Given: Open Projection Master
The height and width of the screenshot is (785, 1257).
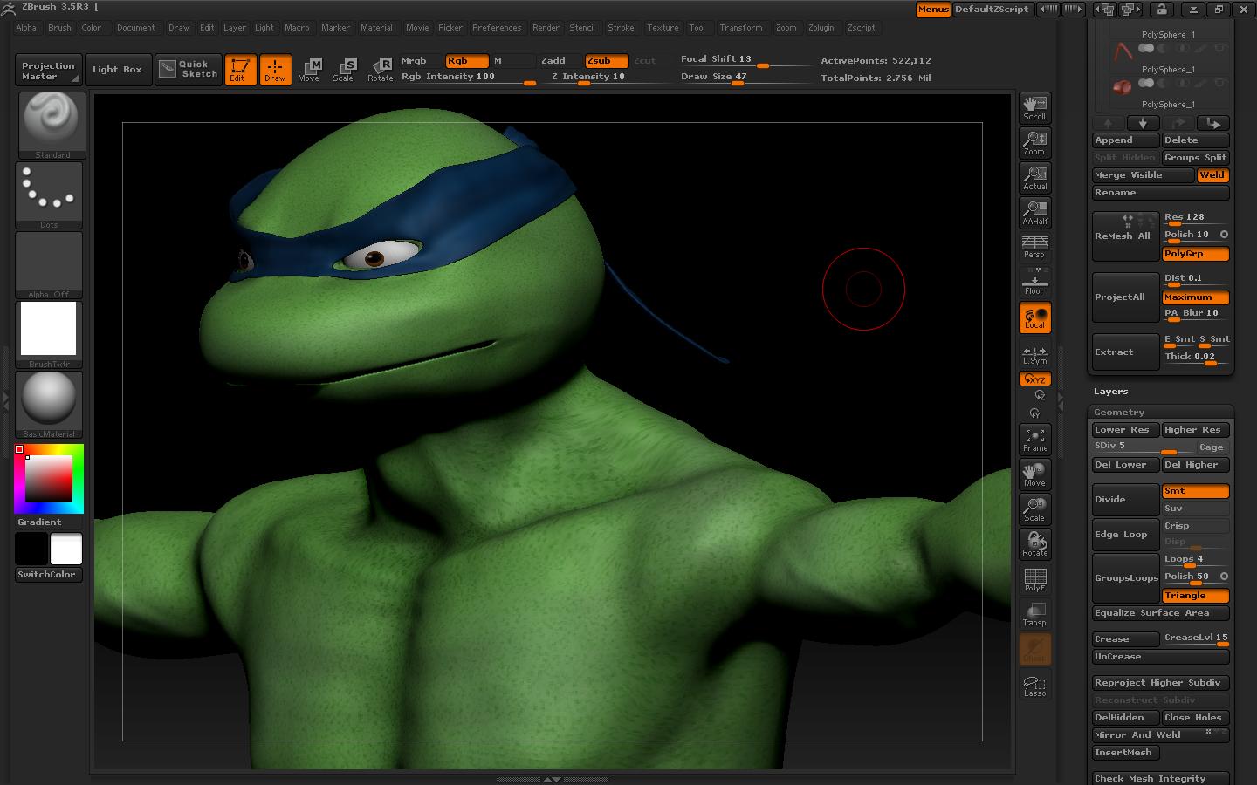Looking at the screenshot, I should [49, 71].
